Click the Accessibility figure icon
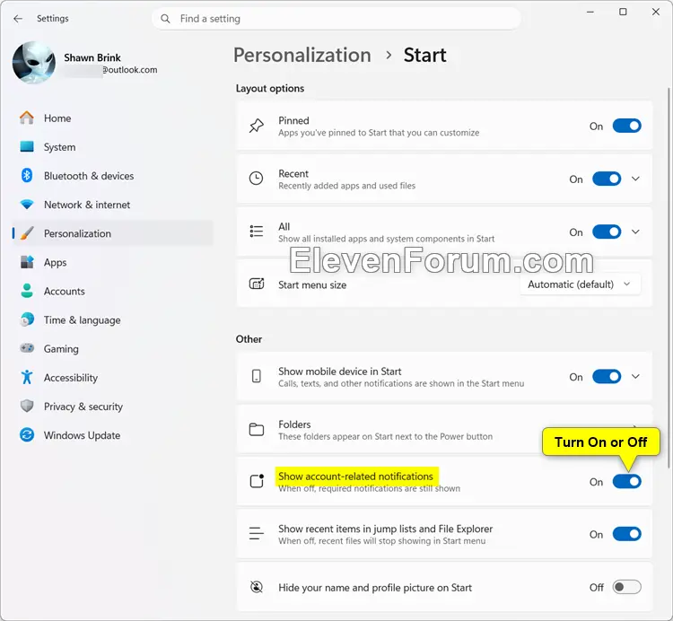Image resolution: width=673 pixels, height=621 pixels. [x=27, y=377]
